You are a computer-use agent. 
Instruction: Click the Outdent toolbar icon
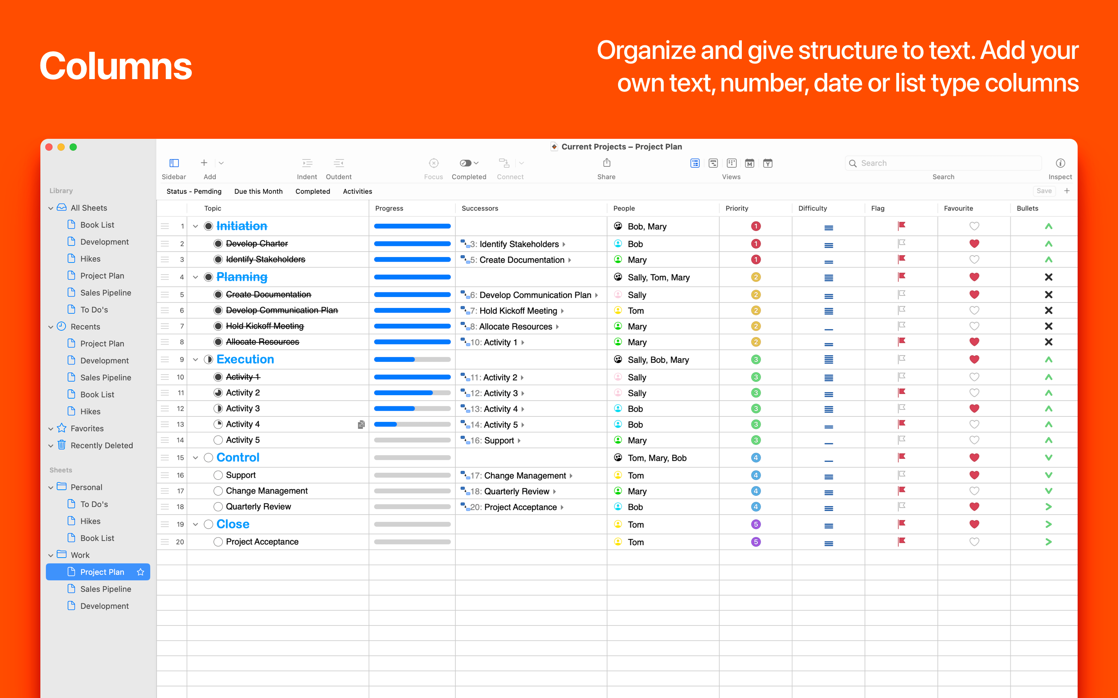[339, 163]
